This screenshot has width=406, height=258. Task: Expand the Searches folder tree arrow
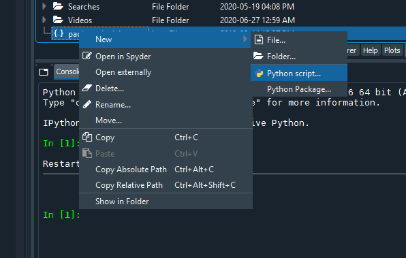[44, 6]
